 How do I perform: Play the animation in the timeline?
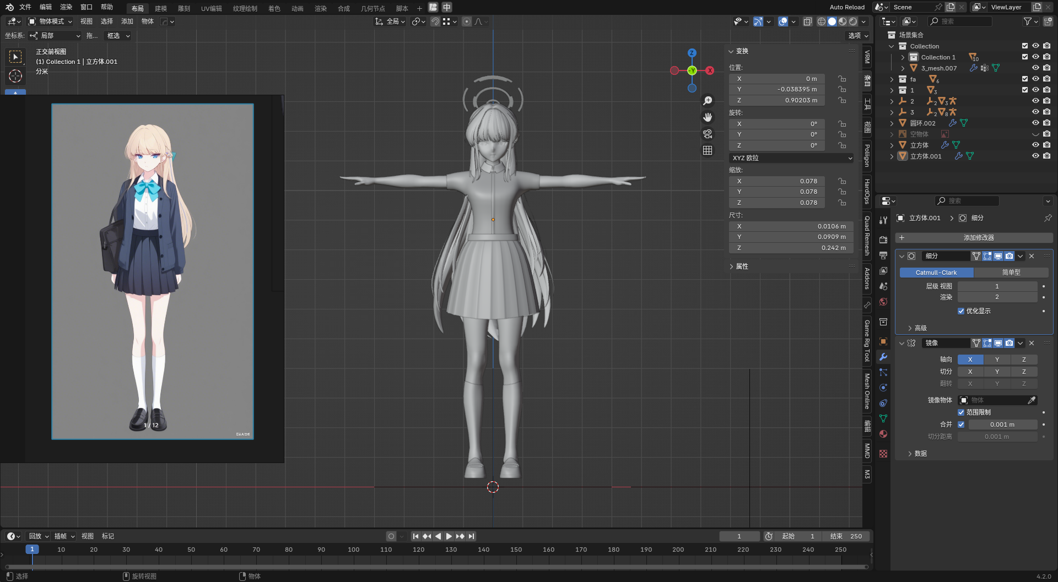pyautogui.click(x=449, y=536)
